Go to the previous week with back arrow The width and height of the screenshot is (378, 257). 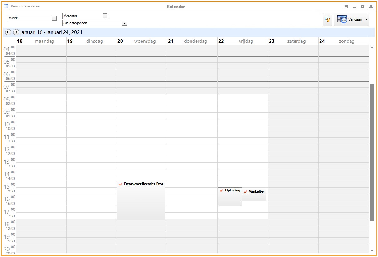click(x=8, y=32)
